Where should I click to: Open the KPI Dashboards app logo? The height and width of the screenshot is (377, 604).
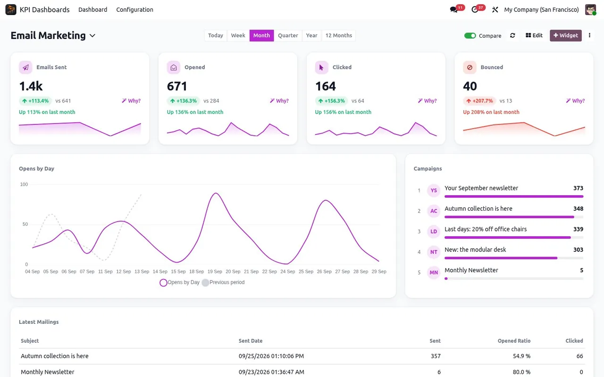[x=11, y=9]
